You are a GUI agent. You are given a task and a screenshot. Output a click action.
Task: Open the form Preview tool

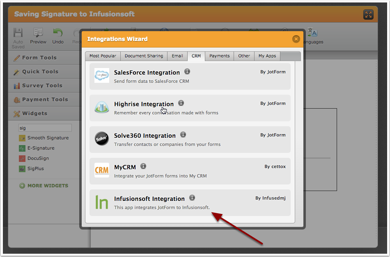tap(38, 36)
